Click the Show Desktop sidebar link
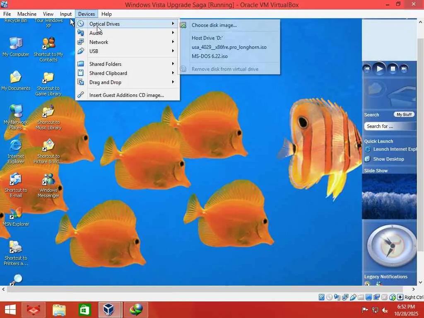Image resolution: width=424 pixels, height=318 pixels. (385, 159)
